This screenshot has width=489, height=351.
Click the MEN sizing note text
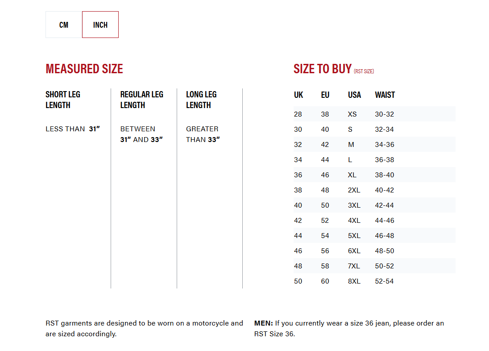(349, 328)
